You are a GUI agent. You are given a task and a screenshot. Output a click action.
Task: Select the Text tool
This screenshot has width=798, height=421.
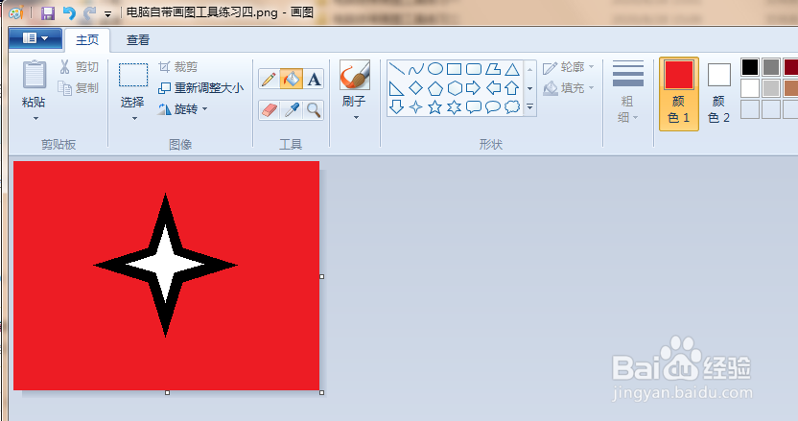pos(314,79)
